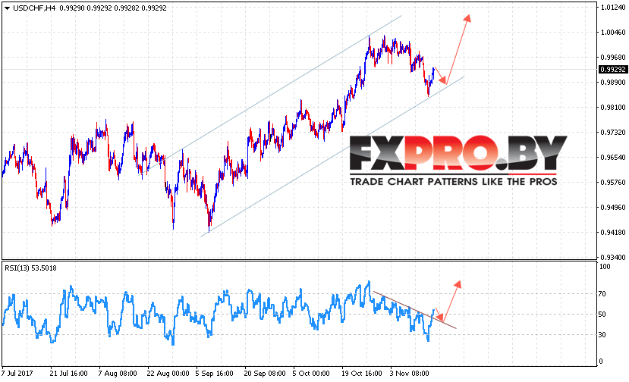Select price level 0.97320 on the scale
The image size is (629, 382).
coord(612,133)
